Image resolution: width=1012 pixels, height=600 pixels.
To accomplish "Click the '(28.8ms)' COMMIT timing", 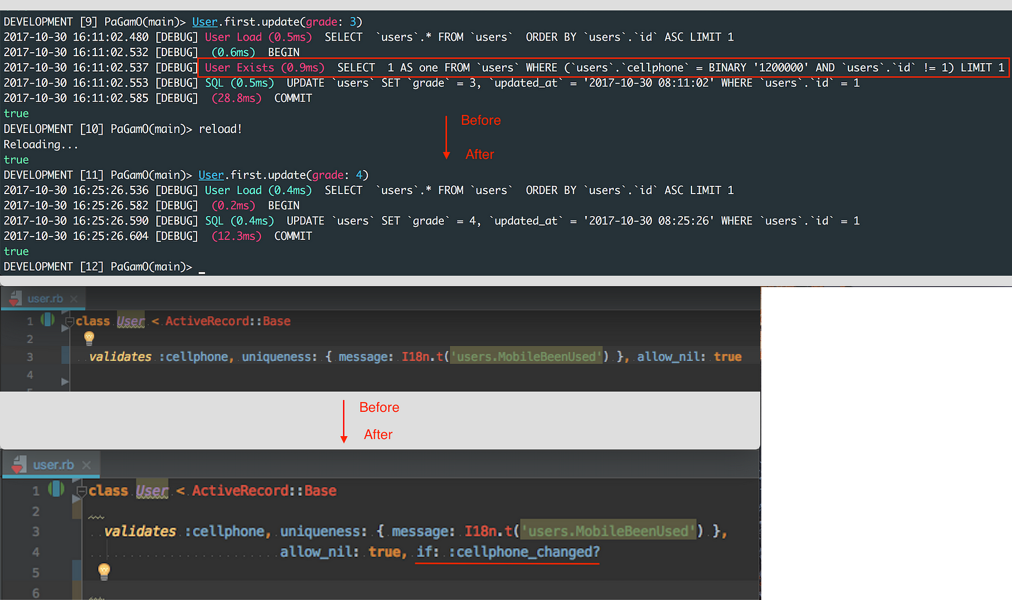I will pyautogui.click(x=236, y=98).
